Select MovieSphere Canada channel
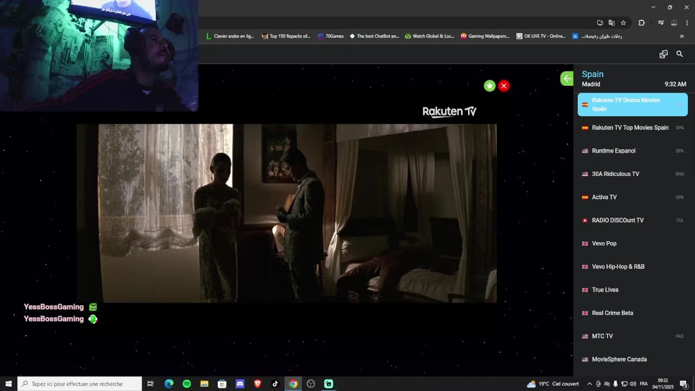Image resolution: width=695 pixels, height=391 pixels. coord(633,360)
